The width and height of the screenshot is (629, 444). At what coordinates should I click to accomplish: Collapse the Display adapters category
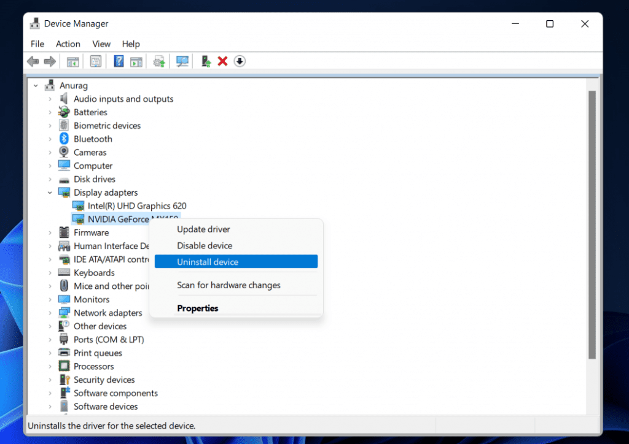(51, 192)
